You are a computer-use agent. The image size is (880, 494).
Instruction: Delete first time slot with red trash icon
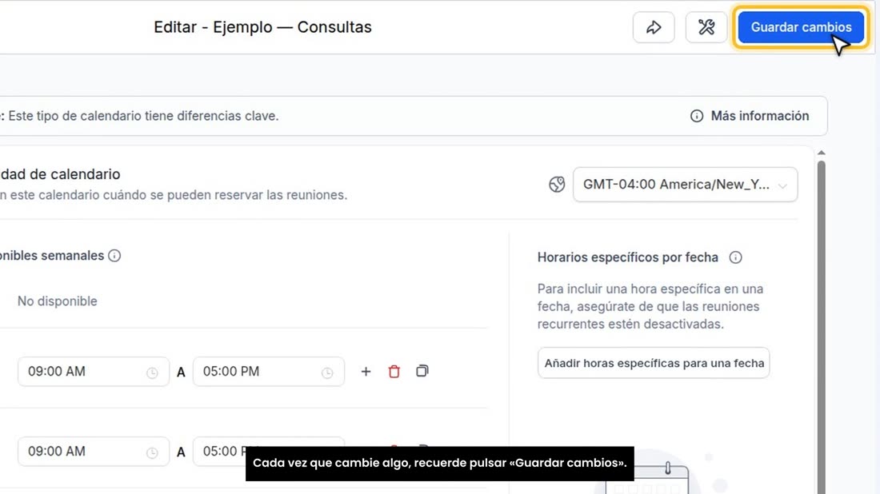(x=394, y=371)
